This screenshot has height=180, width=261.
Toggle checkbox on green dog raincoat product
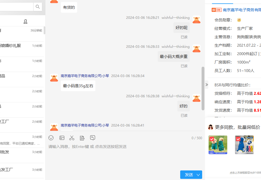click(x=212, y=139)
